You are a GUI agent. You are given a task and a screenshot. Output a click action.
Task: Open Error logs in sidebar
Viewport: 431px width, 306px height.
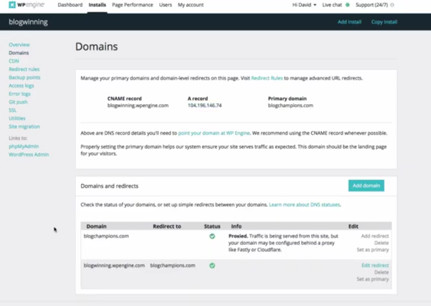click(20, 94)
